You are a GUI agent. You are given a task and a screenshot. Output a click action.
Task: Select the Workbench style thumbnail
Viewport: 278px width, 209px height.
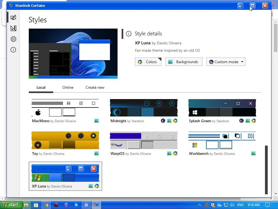(222, 140)
